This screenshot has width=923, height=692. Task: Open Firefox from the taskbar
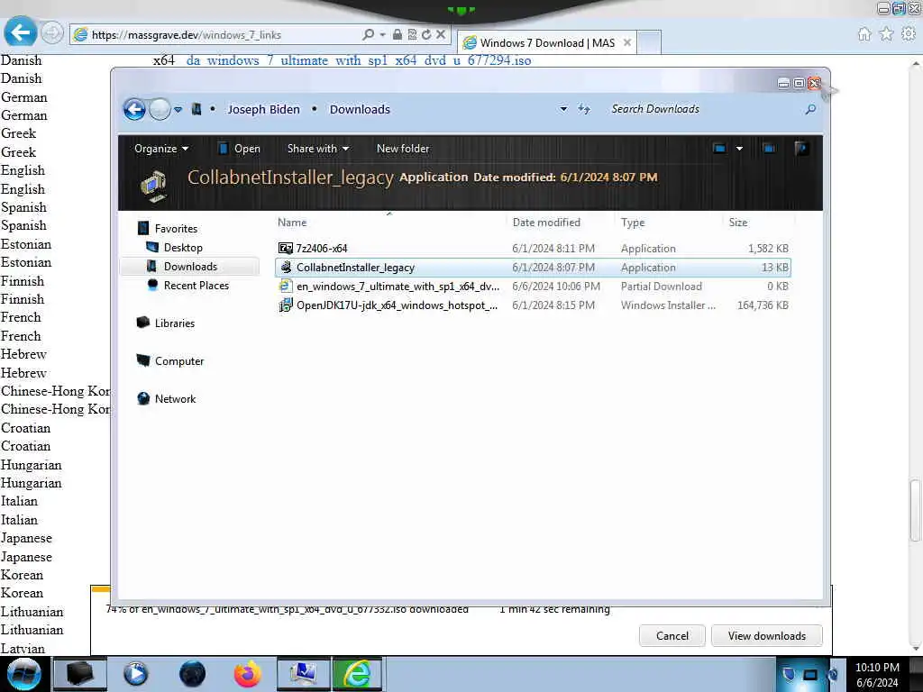click(247, 674)
